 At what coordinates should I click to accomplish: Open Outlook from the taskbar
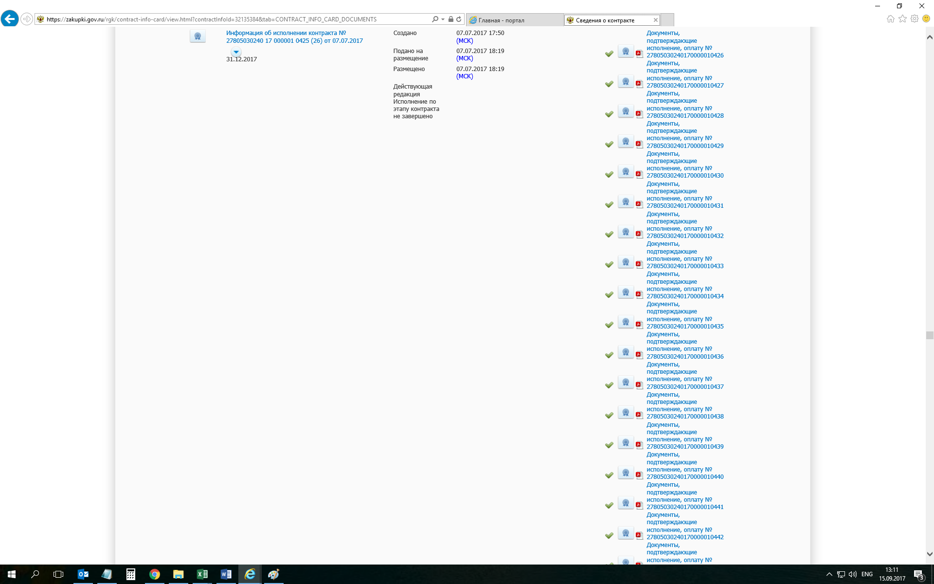coord(83,574)
